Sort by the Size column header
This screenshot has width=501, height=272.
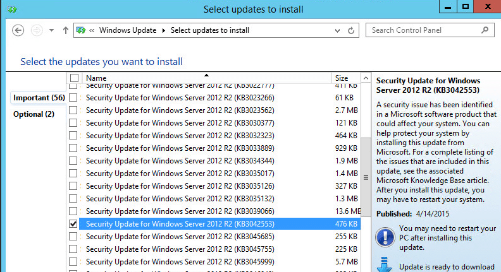click(x=346, y=78)
